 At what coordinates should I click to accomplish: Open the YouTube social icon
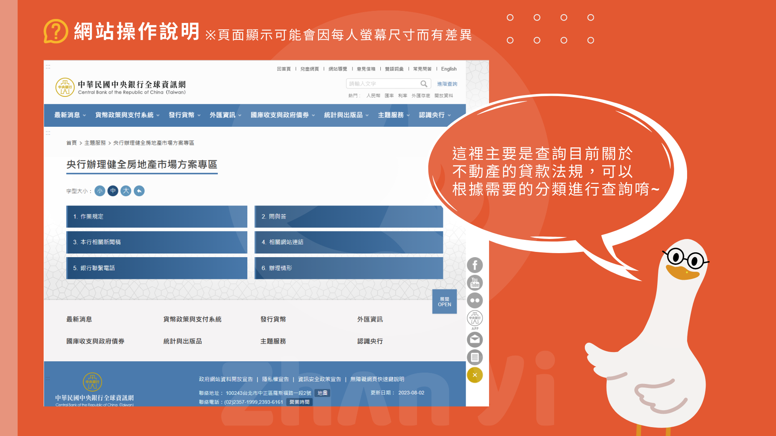click(475, 283)
